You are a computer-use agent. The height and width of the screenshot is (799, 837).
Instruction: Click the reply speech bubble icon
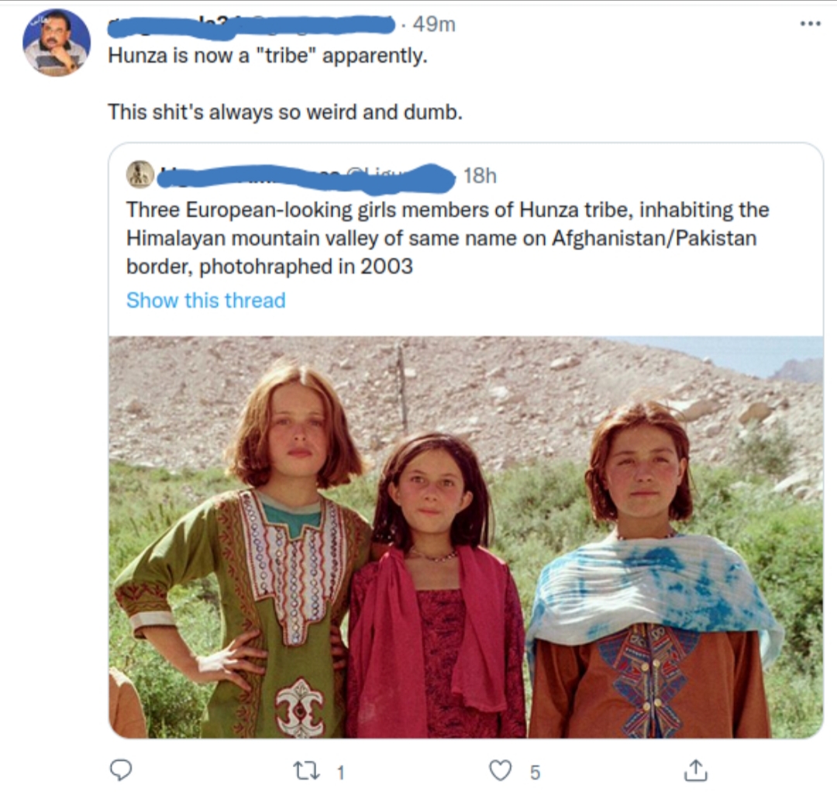[121, 770]
